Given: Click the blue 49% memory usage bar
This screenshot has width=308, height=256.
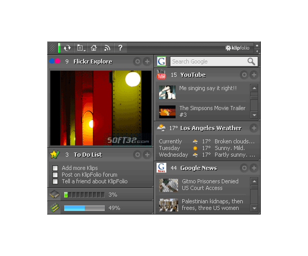Looking at the screenshot, I should [x=84, y=208].
